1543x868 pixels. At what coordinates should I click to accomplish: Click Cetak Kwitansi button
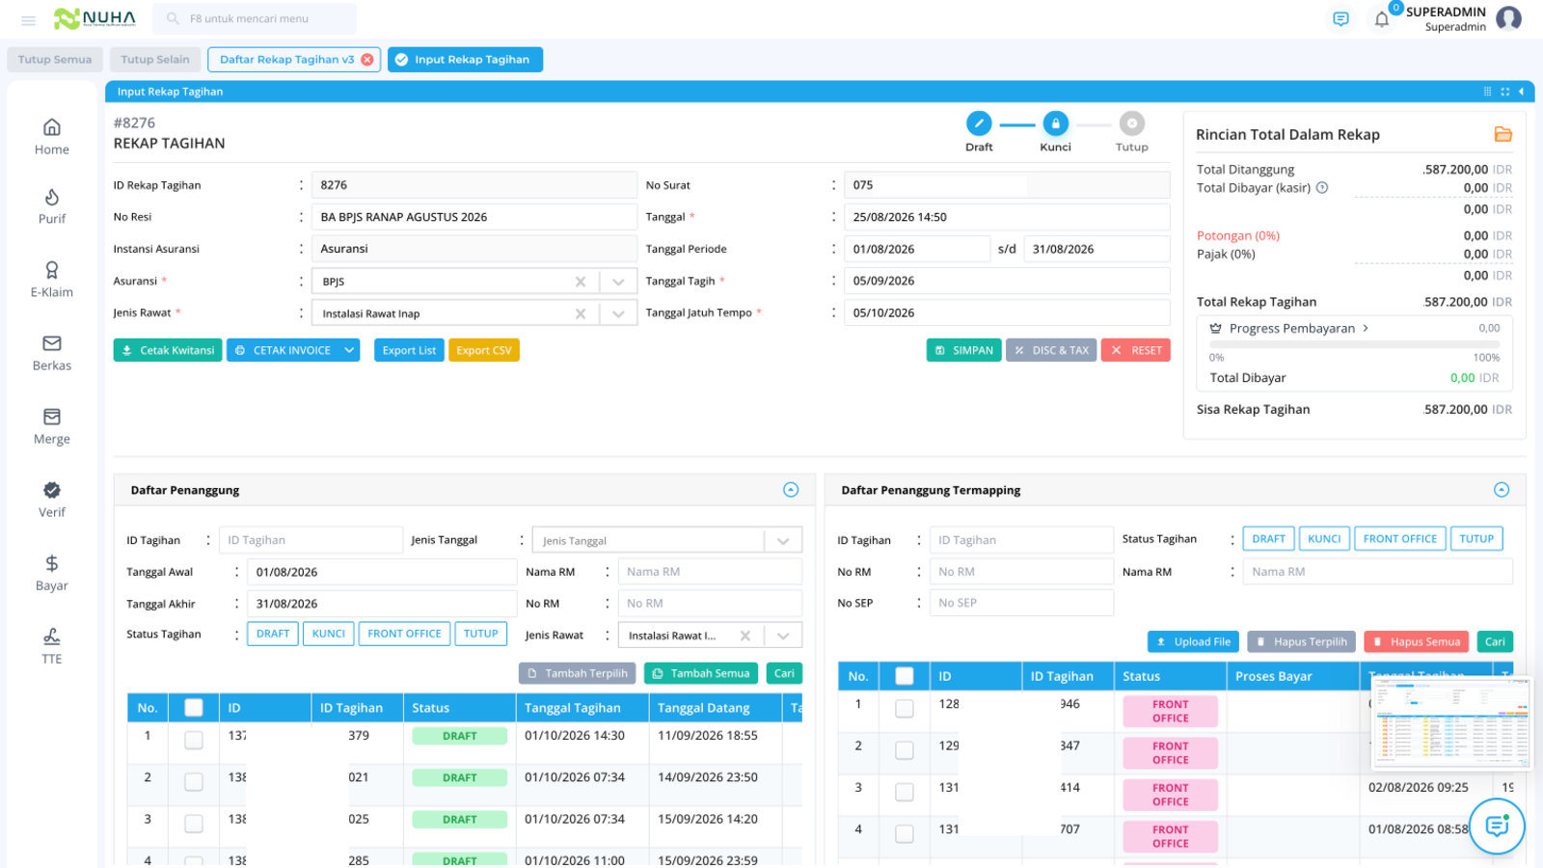click(168, 350)
